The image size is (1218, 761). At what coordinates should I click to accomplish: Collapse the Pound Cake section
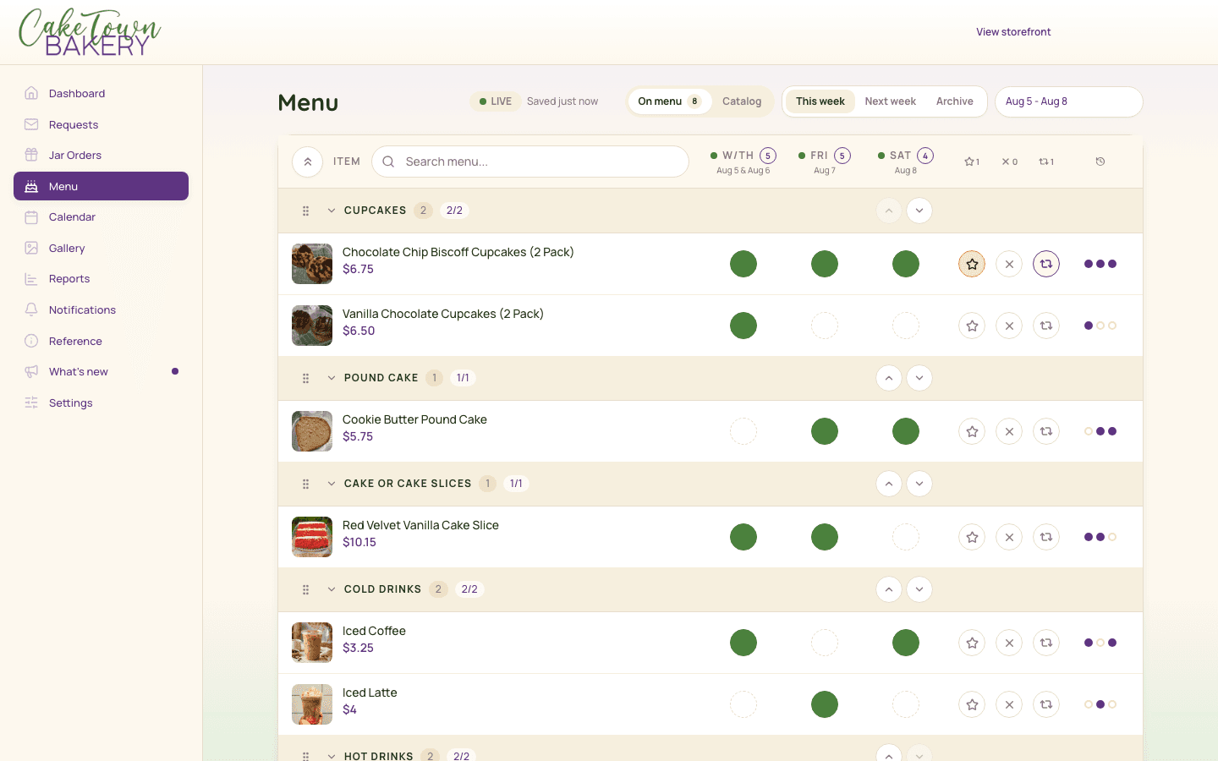pyautogui.click(x=332, y=378)
